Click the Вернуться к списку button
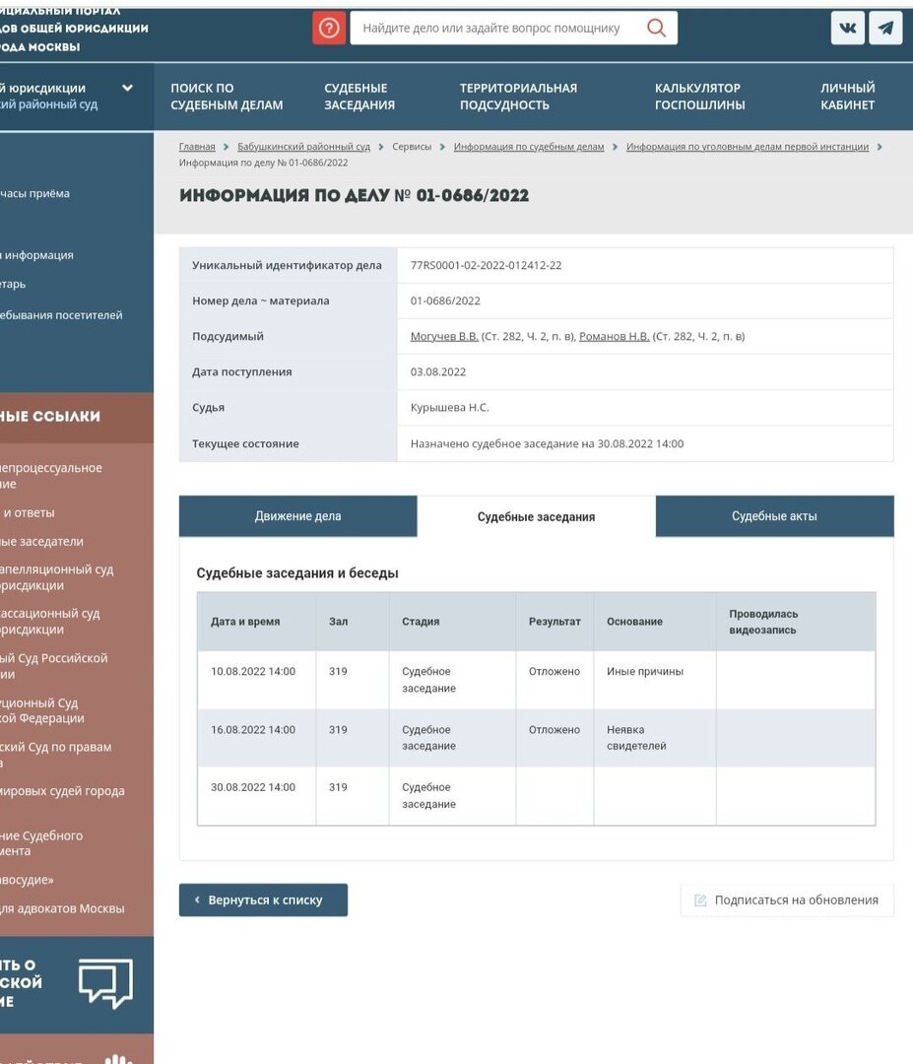This screenshot has height=1064, width=913. (x=263, y=899)
